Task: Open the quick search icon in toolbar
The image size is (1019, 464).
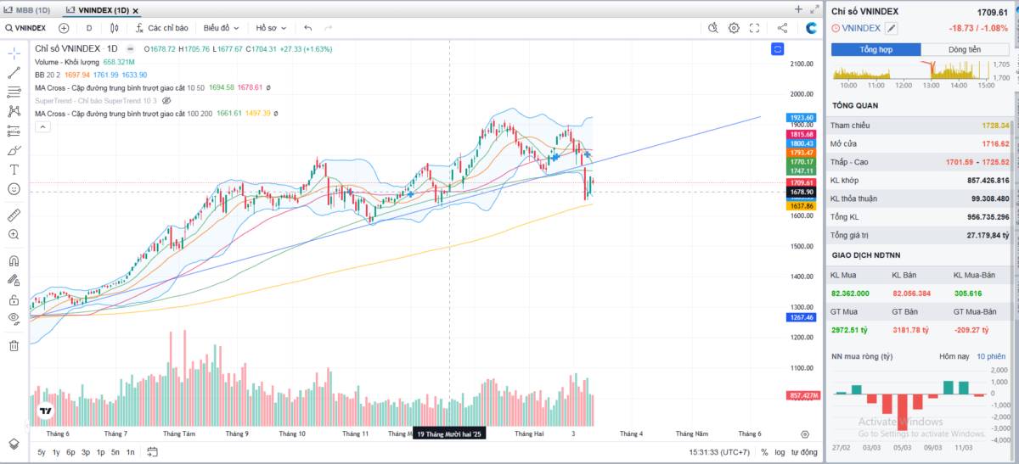Action: coord(714,28)
